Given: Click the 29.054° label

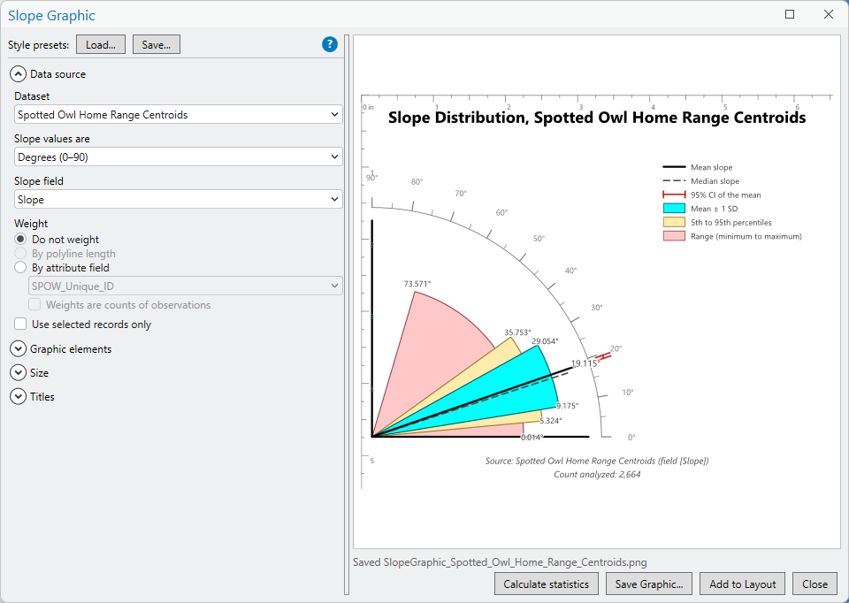Looking at the screenshot, I should click(x=545, y=341).
